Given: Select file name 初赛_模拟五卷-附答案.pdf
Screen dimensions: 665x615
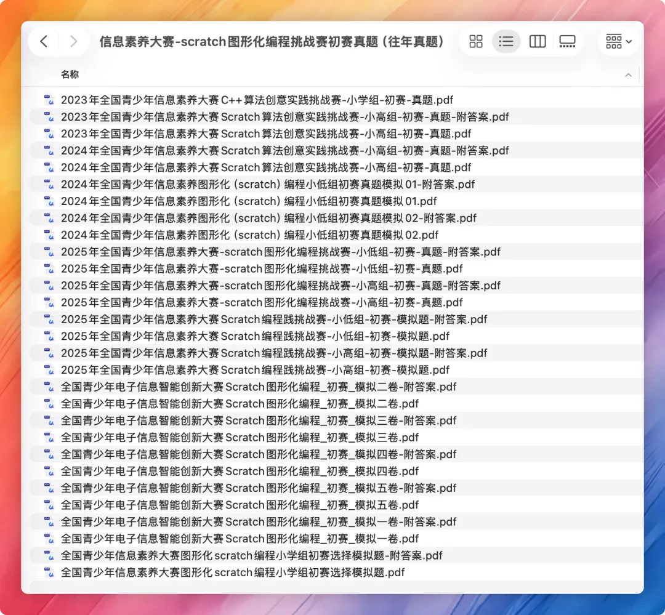Looking at the screenshot, I should coord(259,488).
